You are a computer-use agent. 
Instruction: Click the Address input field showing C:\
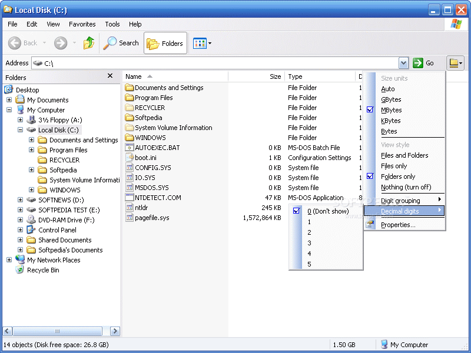[x=215, y=63]
